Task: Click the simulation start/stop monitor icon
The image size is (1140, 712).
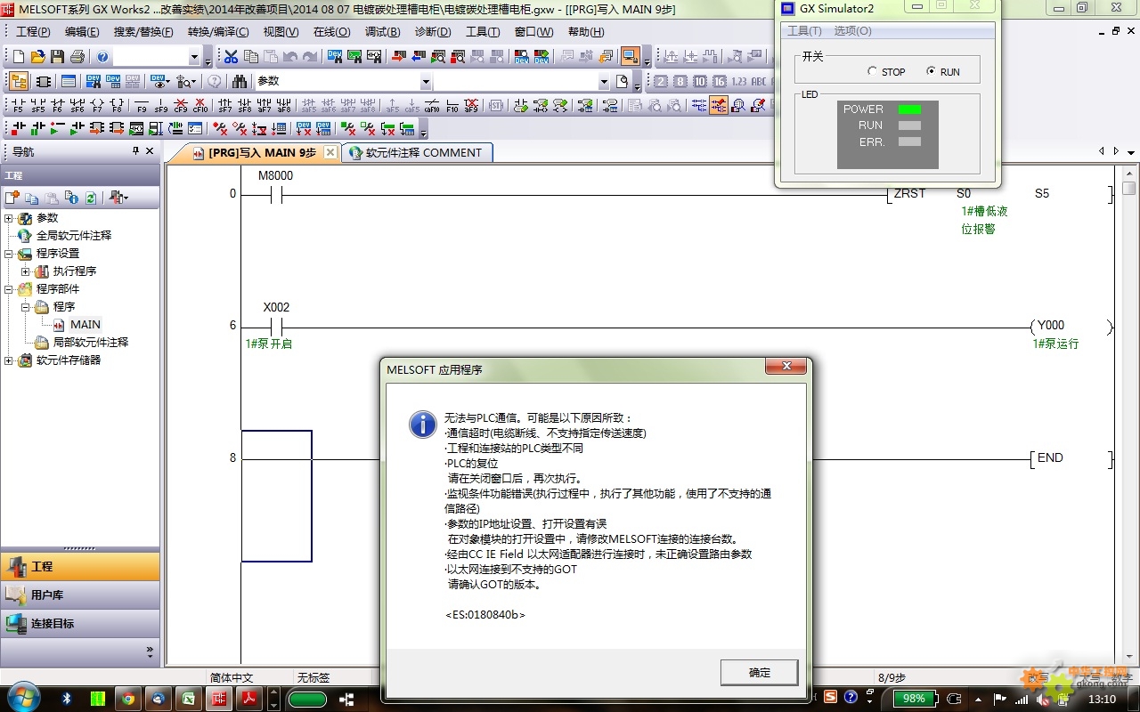Action: (x=631, y=56)
